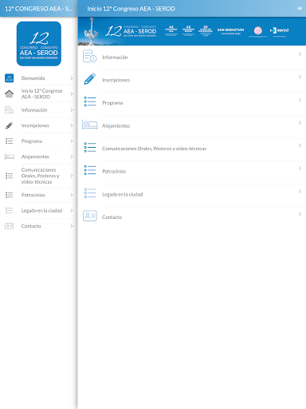Open the AEA-SEROD congress logo tile
This screenshot has height=409, width=306.
pos(39,44)
